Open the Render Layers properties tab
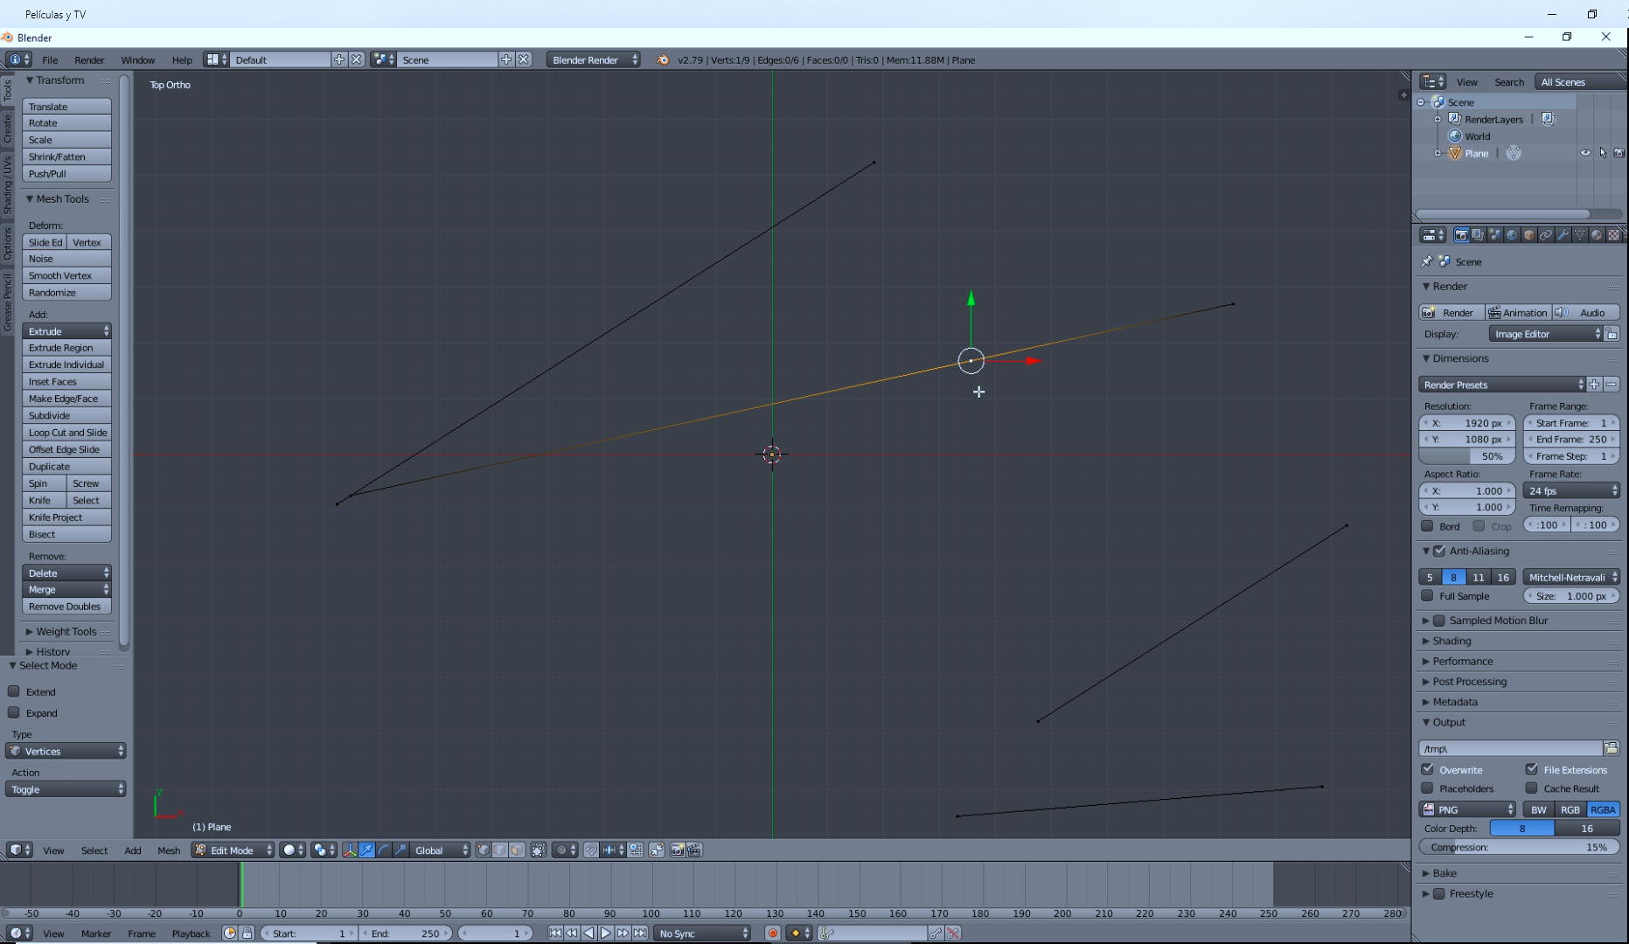The image size is (1629, 944). coord(1478,235)
